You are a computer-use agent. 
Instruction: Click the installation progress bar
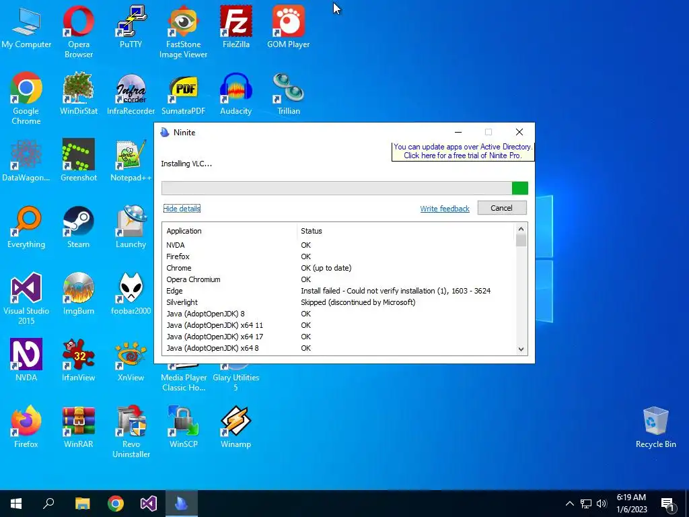click(x=344, y=188)
